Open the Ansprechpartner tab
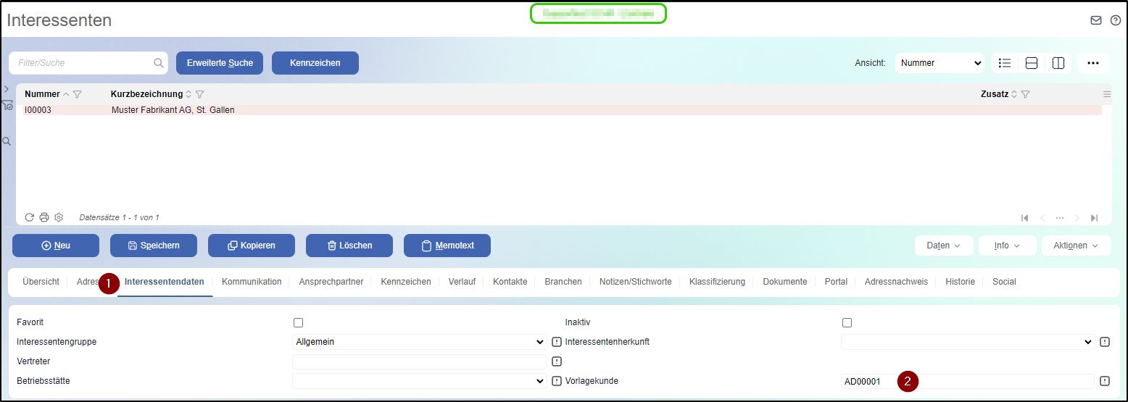1128x402 pixels. 331,282
